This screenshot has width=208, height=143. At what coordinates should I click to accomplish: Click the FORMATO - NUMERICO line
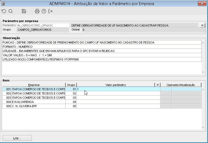pyautogui.click(x=102, y=47)
